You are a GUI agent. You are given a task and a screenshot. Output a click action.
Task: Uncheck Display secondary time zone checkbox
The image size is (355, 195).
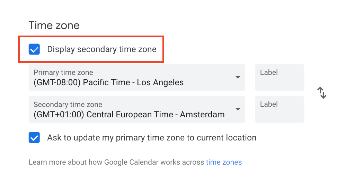34,49
